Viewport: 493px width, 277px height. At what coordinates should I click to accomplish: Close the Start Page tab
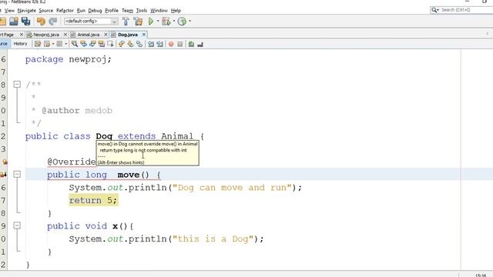(x=22, y=34)
